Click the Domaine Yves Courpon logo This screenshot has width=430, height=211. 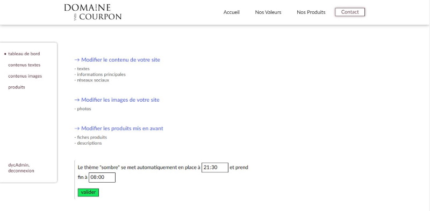coord(92,12)
